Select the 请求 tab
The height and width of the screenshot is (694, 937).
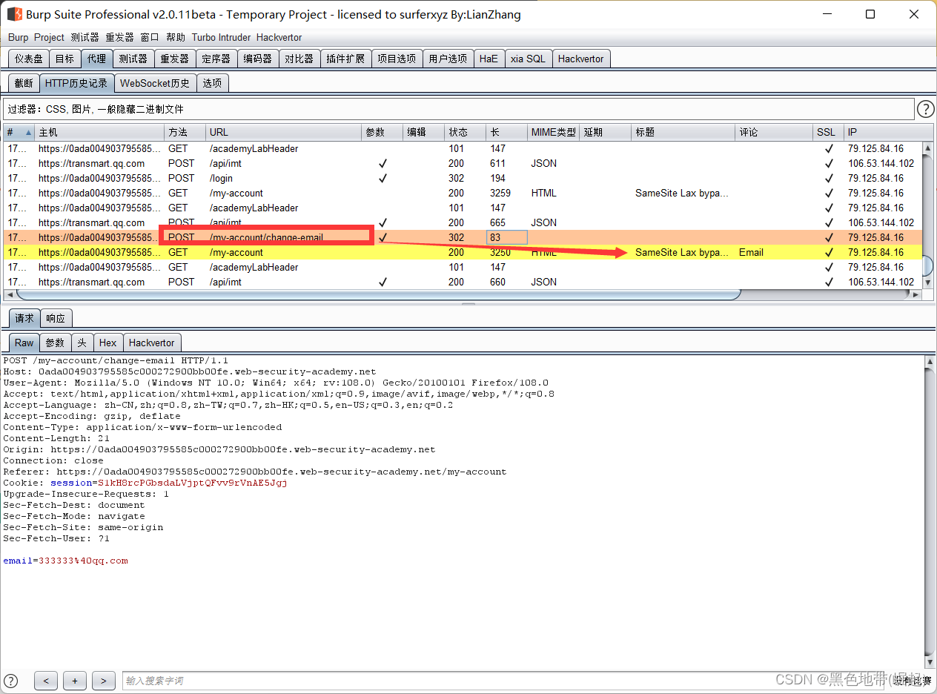click(24, 318)
